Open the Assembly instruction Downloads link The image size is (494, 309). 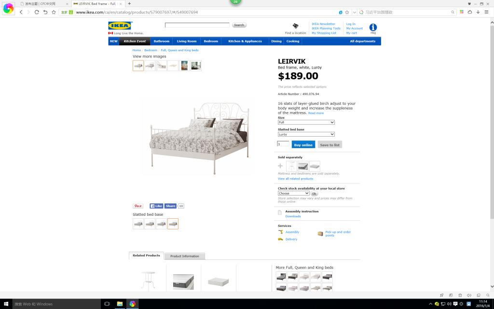coord(293,216)
